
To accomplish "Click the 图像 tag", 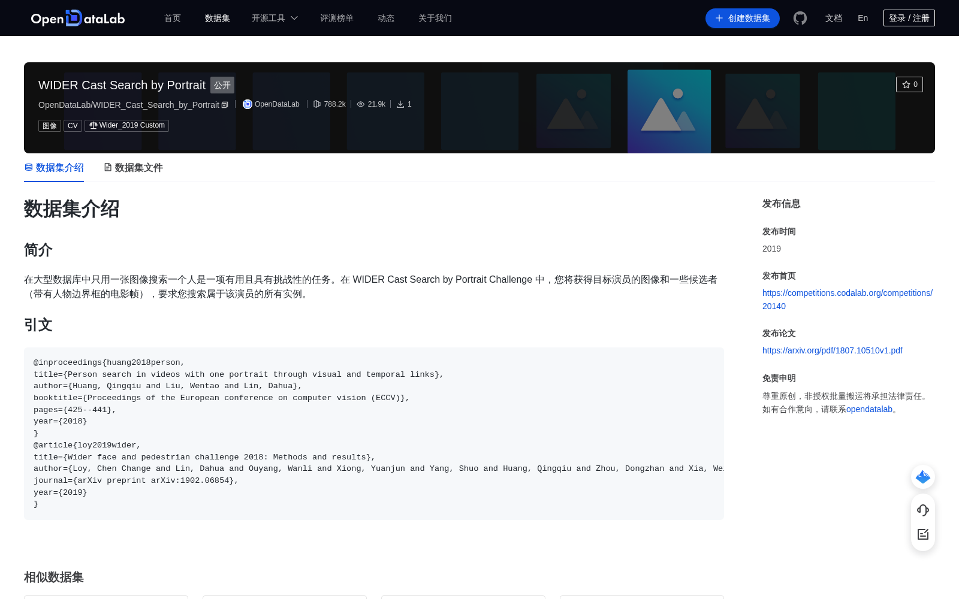I will (x=50, y=126).
